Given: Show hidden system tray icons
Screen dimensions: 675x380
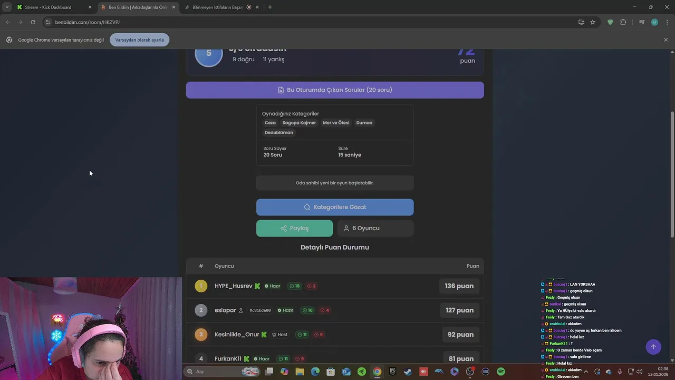Looking at the screenshot, I should click(585, 372).
